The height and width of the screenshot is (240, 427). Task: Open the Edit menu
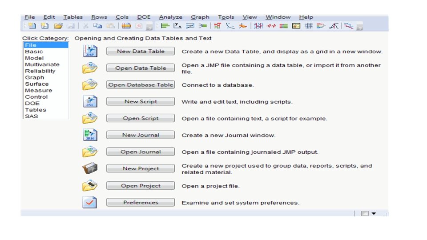(x=49, y=17)
